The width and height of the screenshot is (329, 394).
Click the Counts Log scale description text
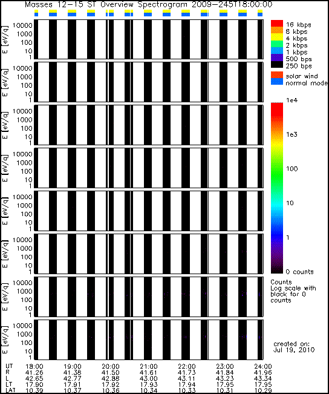[x=293, y=291]
